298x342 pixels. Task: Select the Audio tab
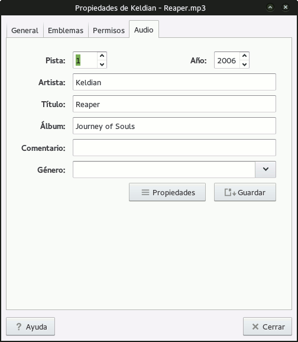pyautogui.click(x=144, y=30)
